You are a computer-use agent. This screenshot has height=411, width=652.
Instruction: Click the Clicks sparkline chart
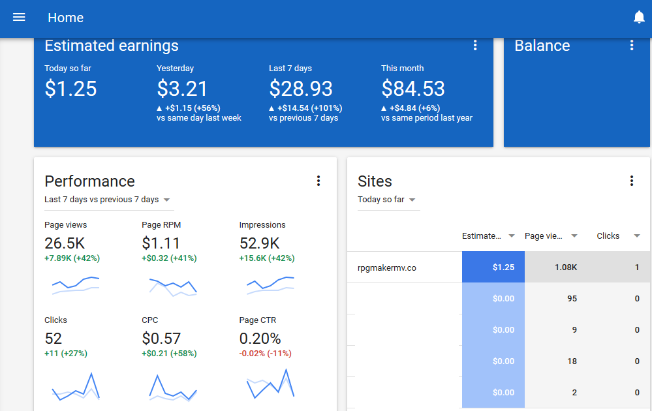[76, 386]
